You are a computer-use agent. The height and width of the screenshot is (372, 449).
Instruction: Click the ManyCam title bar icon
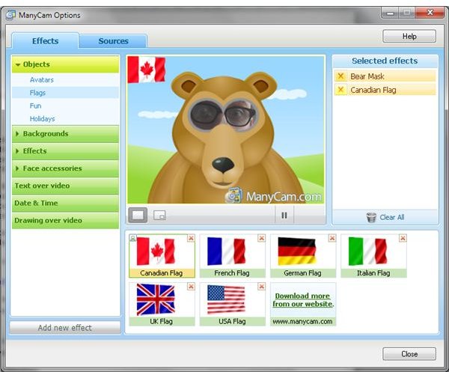(10, 15)
